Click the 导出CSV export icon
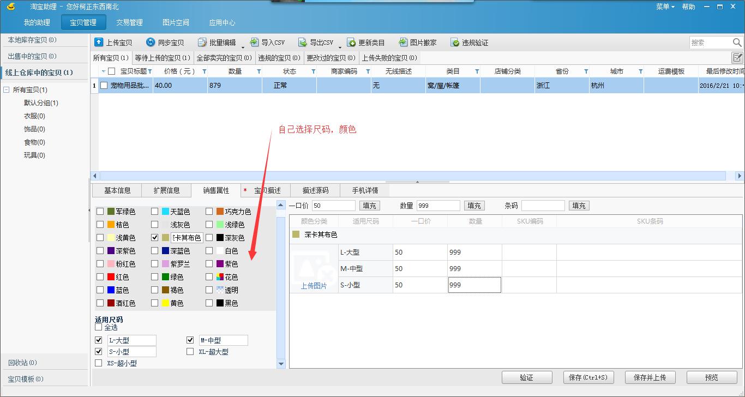 pos(301,42)
